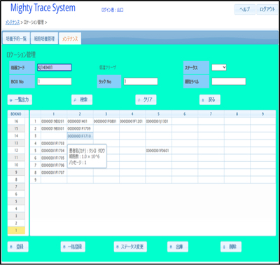The image size is (280, 265).
Task: Select cell 00000001F1704
Action: pos(54,151)
